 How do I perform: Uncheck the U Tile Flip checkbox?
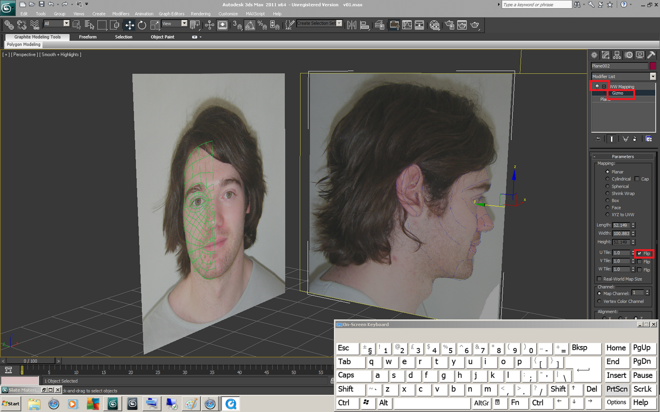click(x=639, y=253)
